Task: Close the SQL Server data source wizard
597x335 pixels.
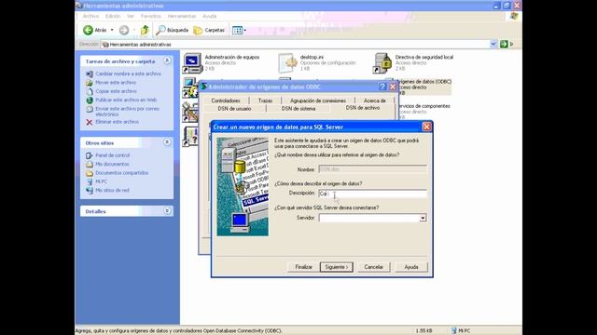Action: tap(426, 127)
